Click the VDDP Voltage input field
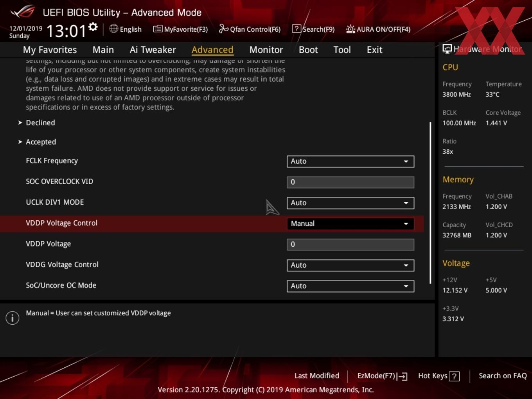This screenshot has width=532, height=399. click(350, 244)
